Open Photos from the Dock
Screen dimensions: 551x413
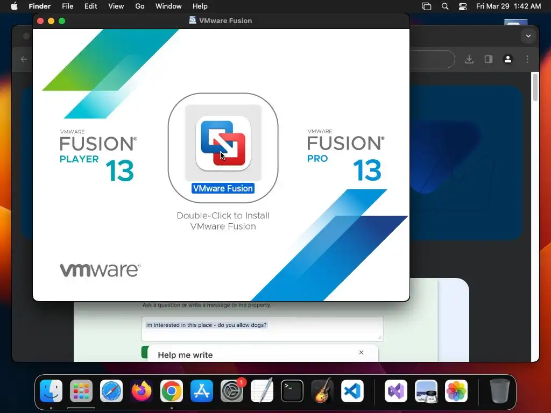(x=456, y=391)
